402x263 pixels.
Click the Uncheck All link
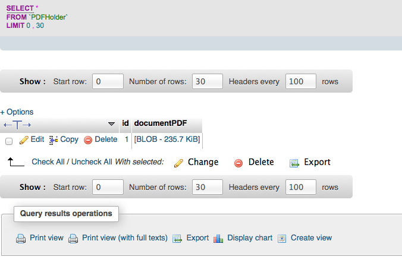pyautogui.click(x=91, y=161)
